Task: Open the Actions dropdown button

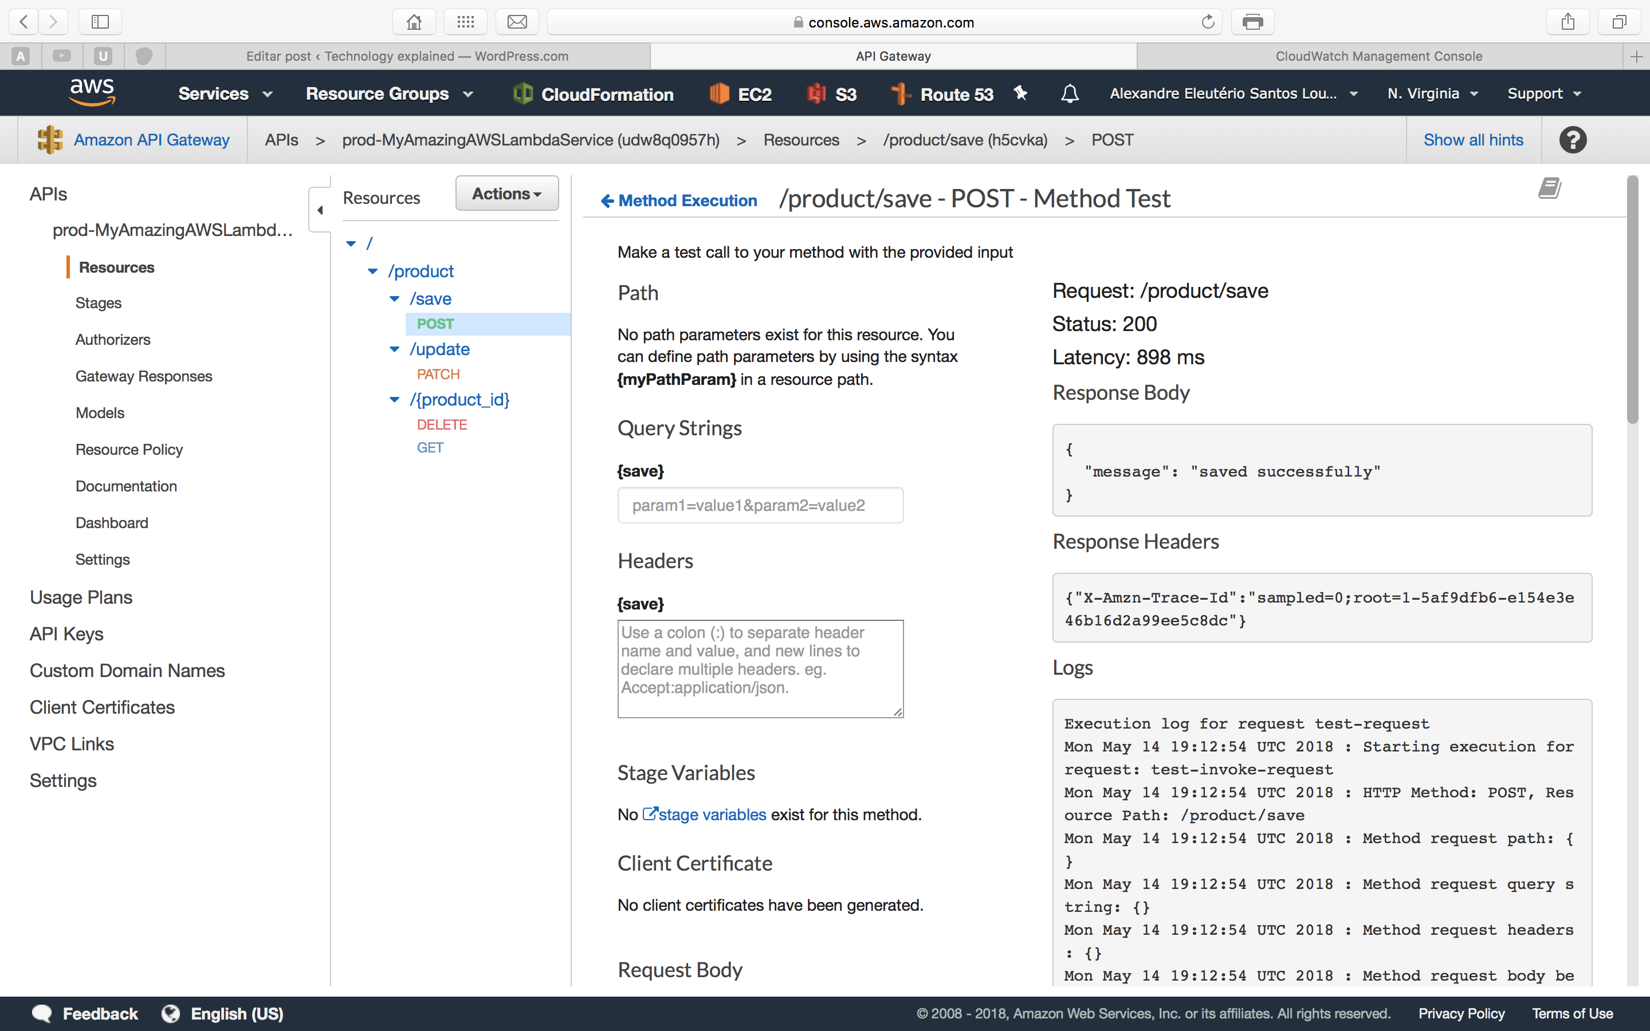Action: coord(506,194)
